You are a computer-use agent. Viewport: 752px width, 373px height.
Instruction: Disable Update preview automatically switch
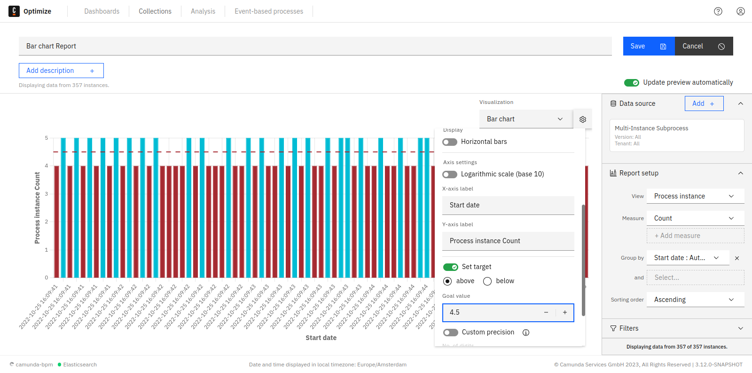[x=631, y=83]
